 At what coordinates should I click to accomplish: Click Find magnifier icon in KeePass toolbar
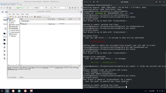30,17
